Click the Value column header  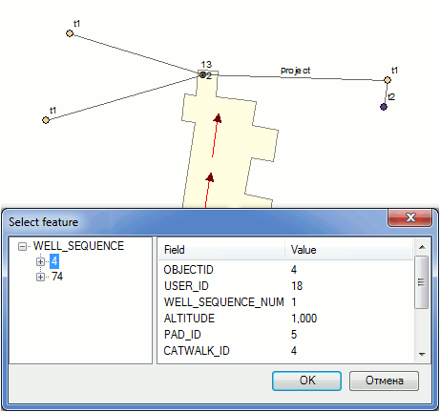349,250
